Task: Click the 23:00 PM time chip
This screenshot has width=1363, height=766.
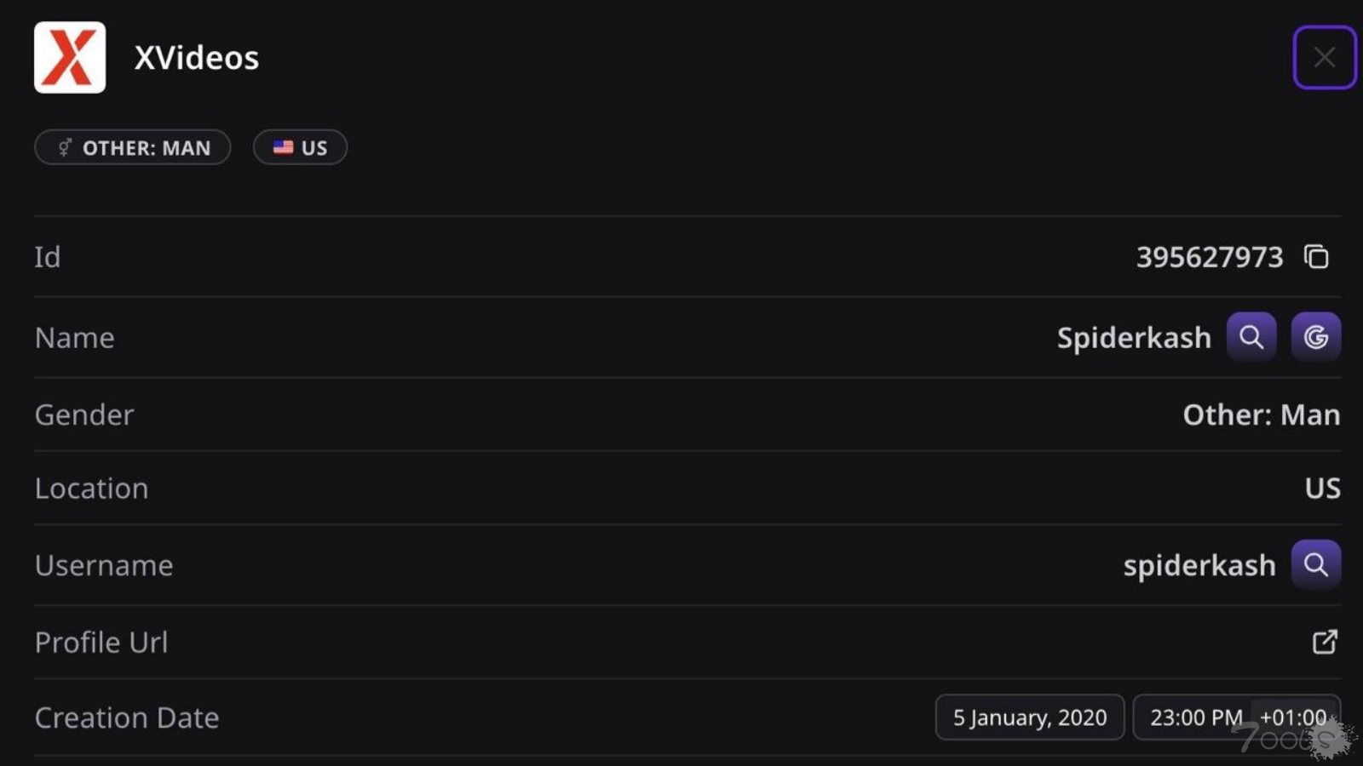Action: (x=1195, y=717)
